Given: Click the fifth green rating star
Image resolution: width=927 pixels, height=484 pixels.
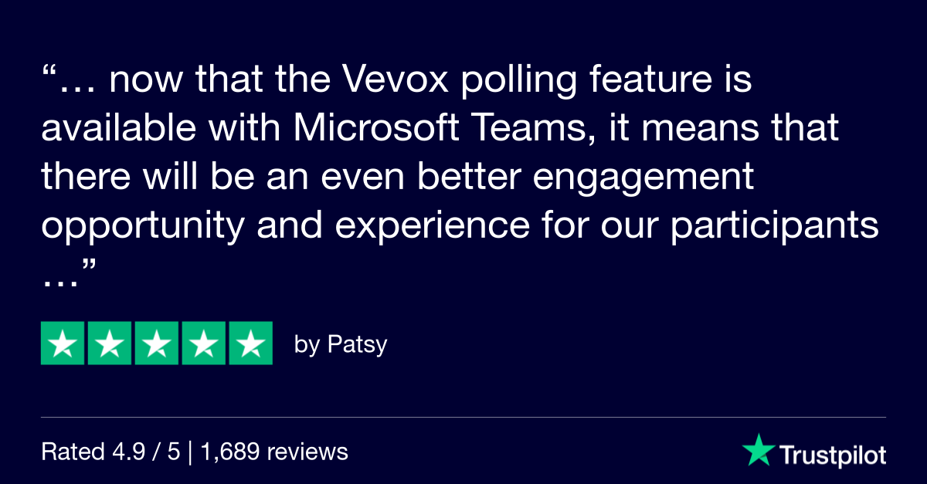Looking at the screenshot, I should click(x=250, y=343).
